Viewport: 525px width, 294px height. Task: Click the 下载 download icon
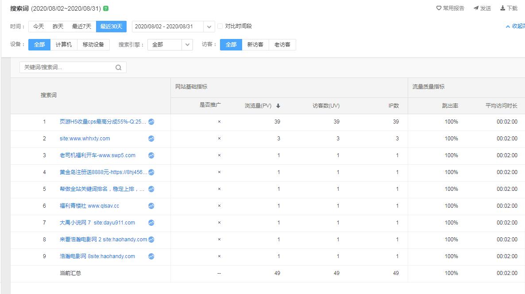pos(503,8)
